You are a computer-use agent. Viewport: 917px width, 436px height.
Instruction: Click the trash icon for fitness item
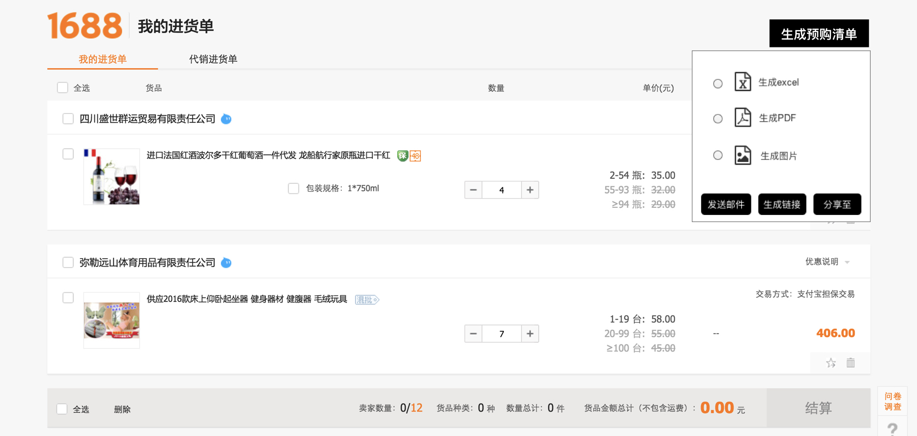click(850, 363)
